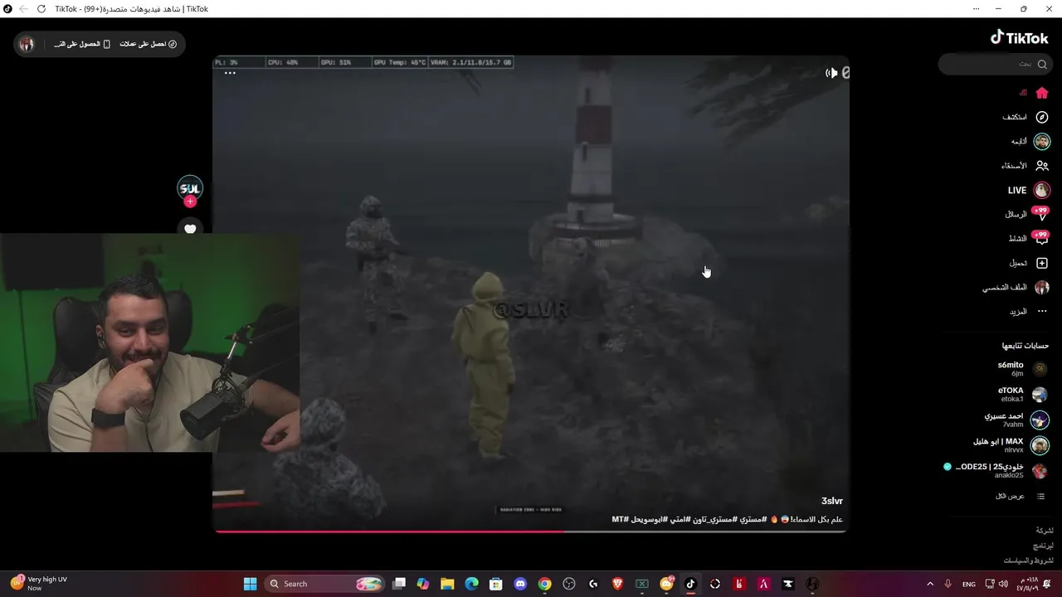Click the microphone tray icon
The width and height of the screenshot is (1062, 597).
tap(948, 584)
